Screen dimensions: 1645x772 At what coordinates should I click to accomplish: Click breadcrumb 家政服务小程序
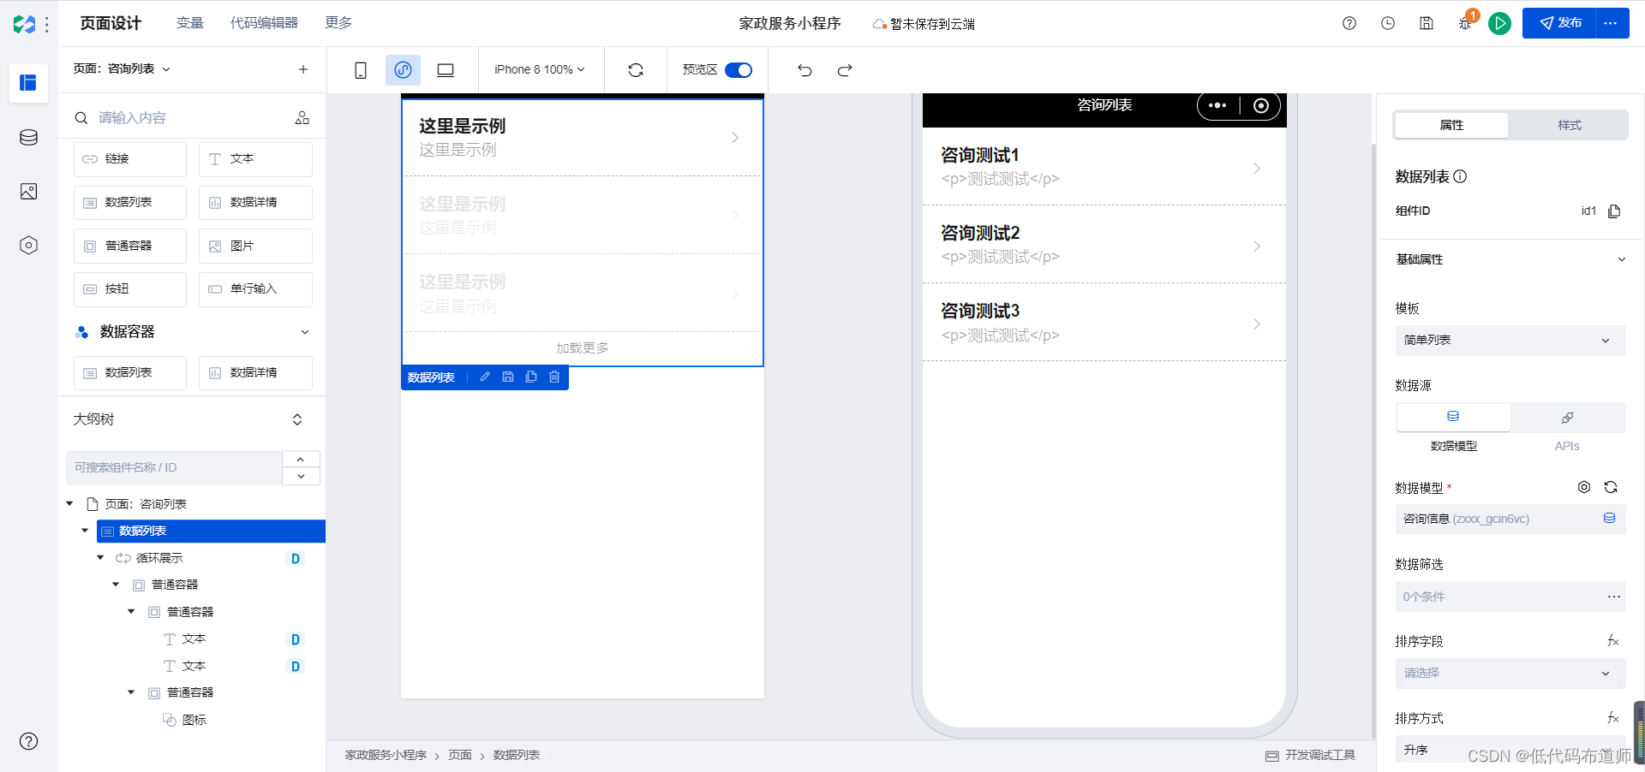(x=386, y=755)
